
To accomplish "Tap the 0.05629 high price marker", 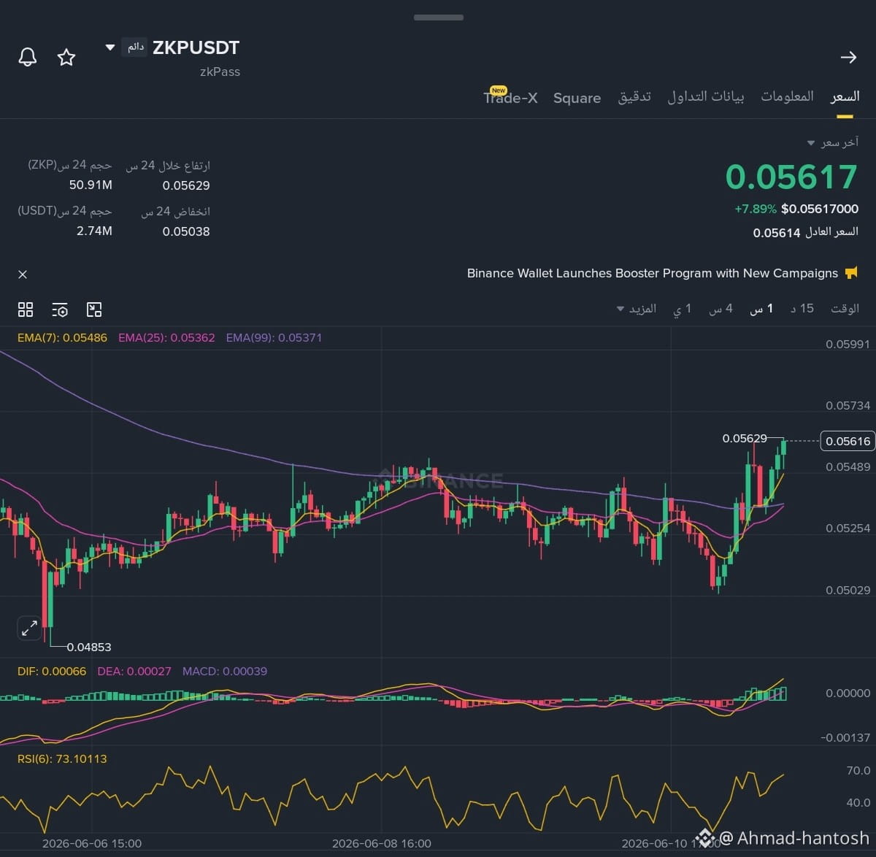I will tap(745, 439).
